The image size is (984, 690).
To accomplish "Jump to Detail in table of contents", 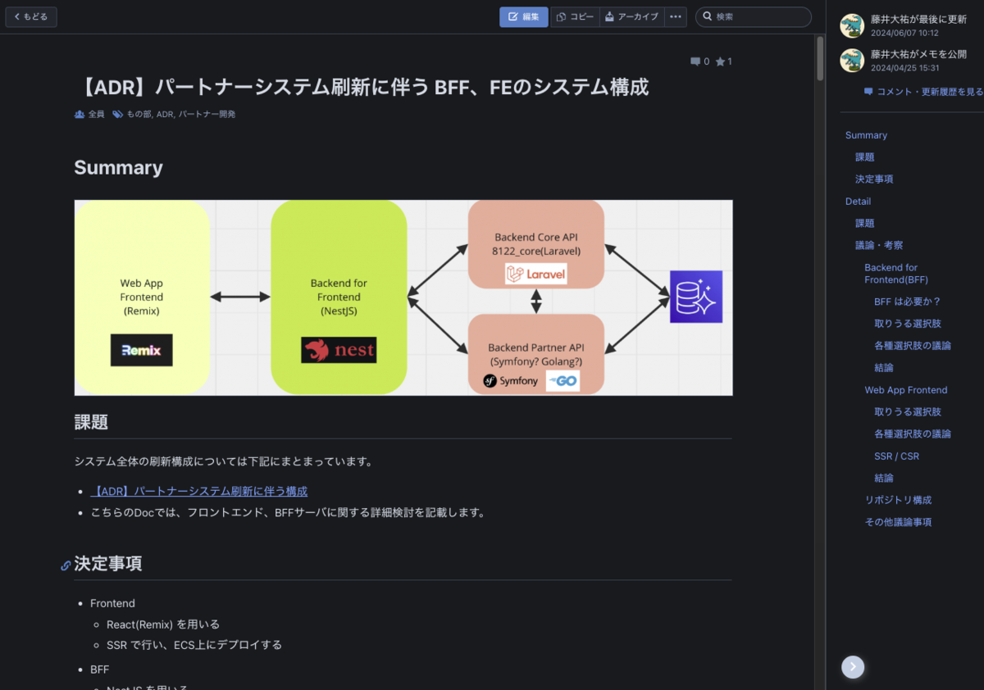I will point(859,202).
